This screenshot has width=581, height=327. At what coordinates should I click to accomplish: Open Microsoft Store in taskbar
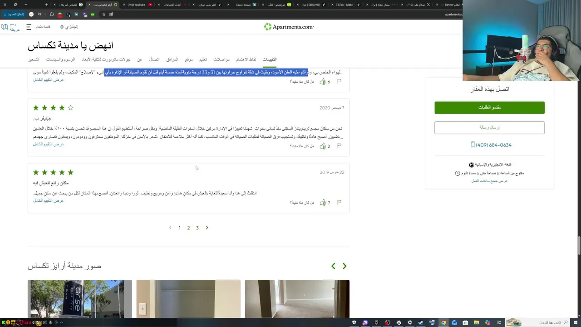point(466,322)
